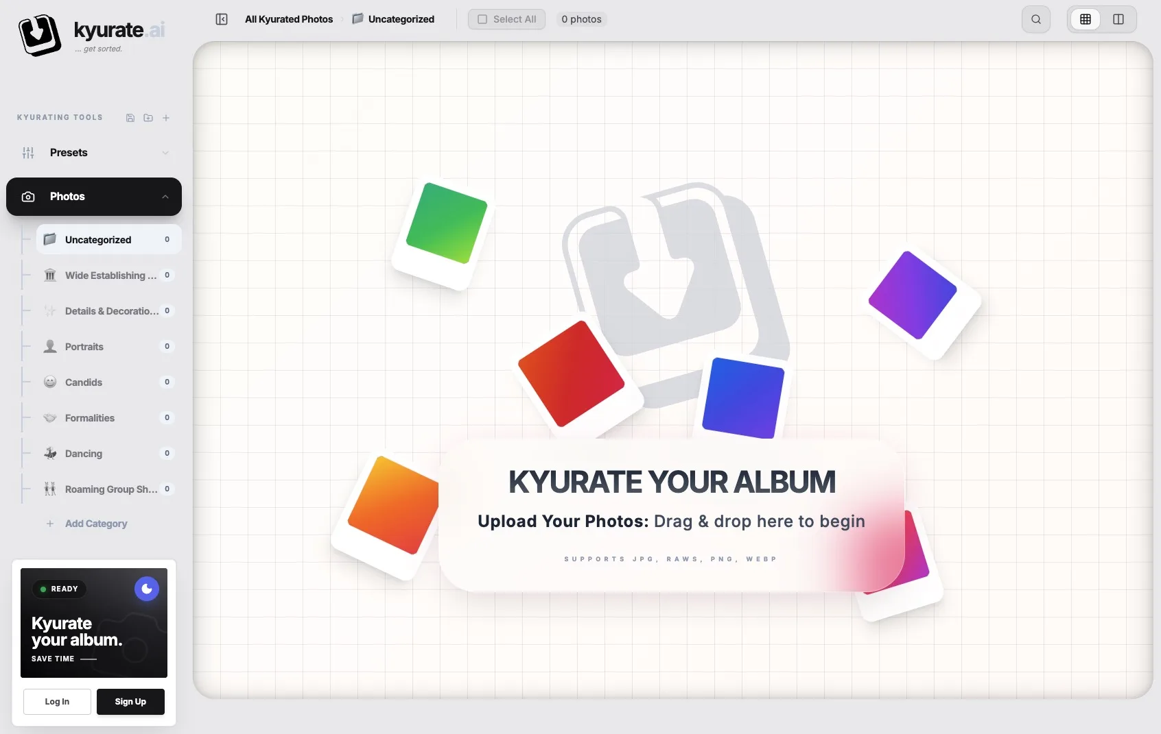Switch to grid view layout
1161x734 pixels.
click(1086, 19)
